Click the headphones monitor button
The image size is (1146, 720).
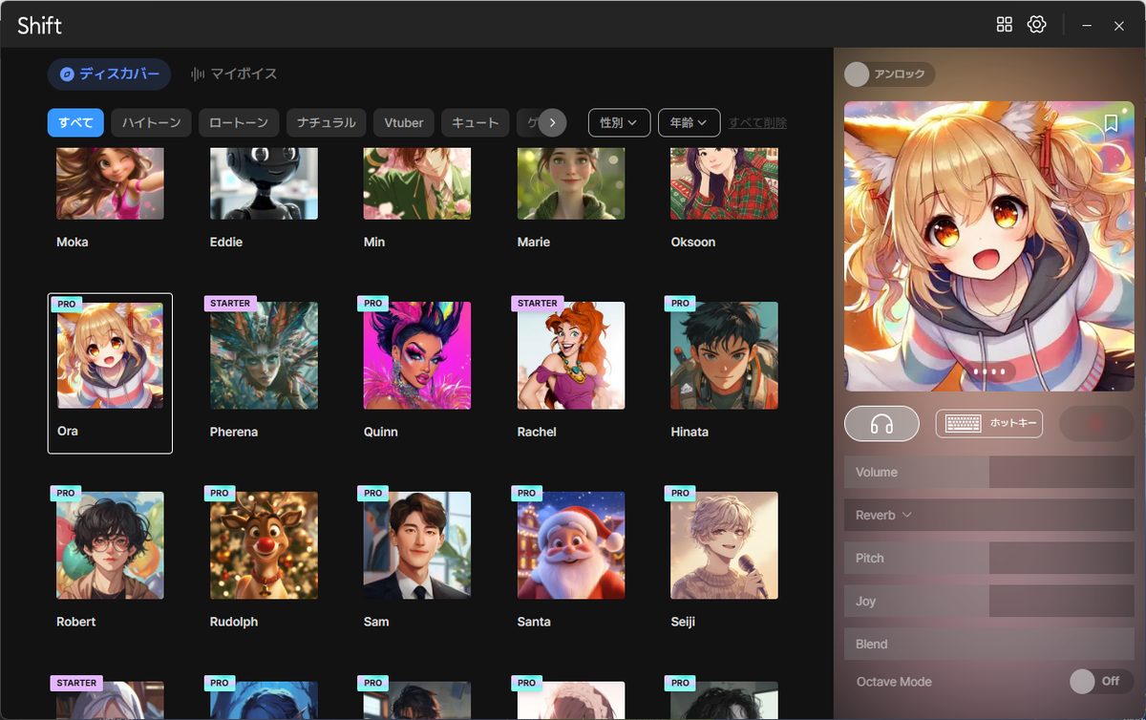click(881, 423)
